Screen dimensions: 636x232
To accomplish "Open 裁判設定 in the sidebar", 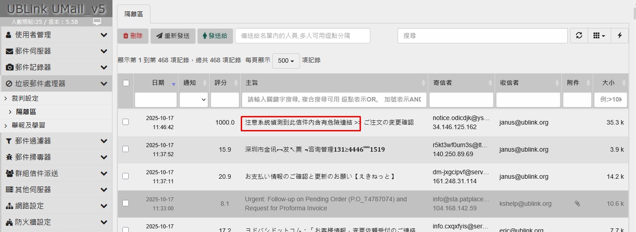I will tap(25, 98).
